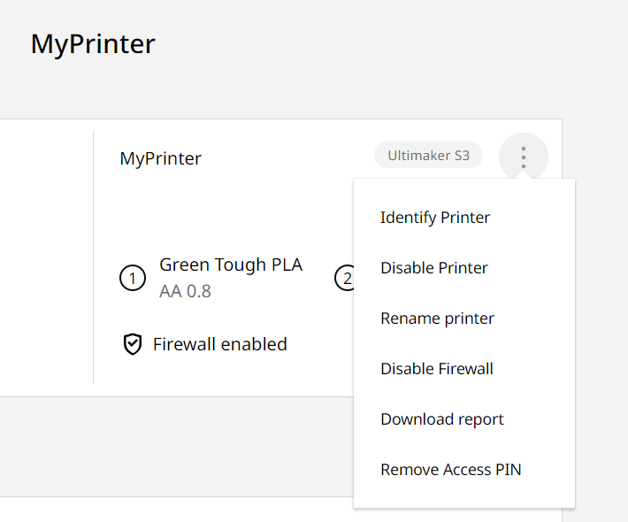Viewport: 628px width, 522px height.
Task: Click the vertical divider in the printer card
Action: pos(93,257)
